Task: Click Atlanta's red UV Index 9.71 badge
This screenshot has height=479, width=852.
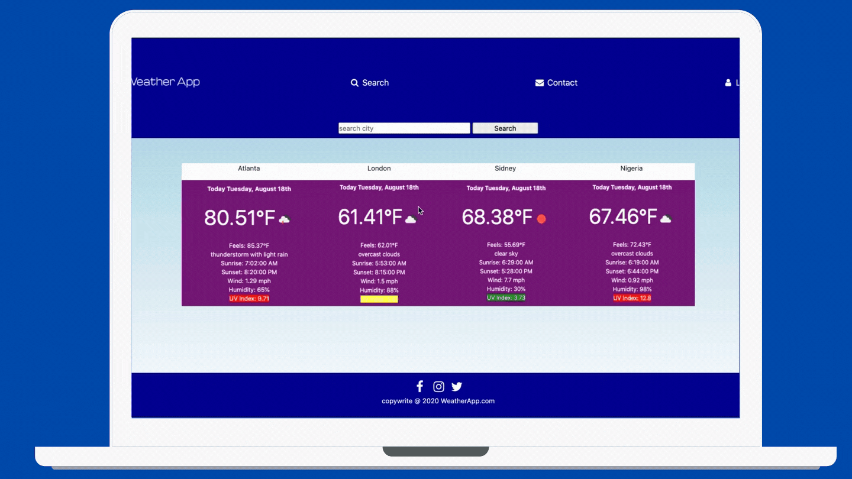Action: (249, 299)
